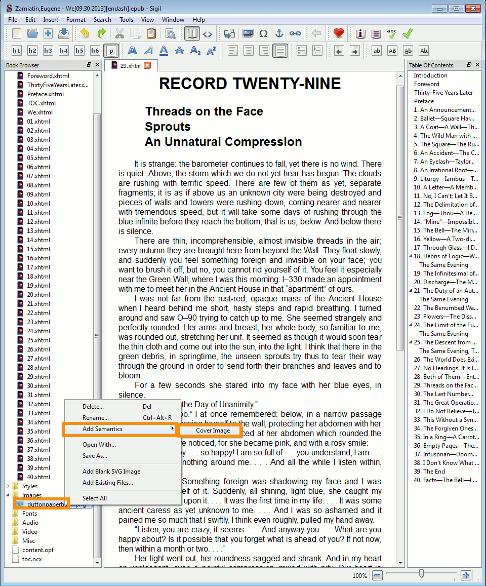Switch to Book View
Image resolution: width=486 pixels, height=586 pixels.
[192, 33]
